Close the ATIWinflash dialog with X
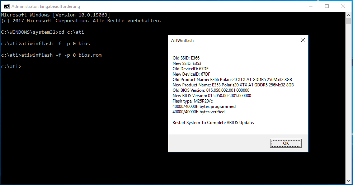 click(302, 41)
